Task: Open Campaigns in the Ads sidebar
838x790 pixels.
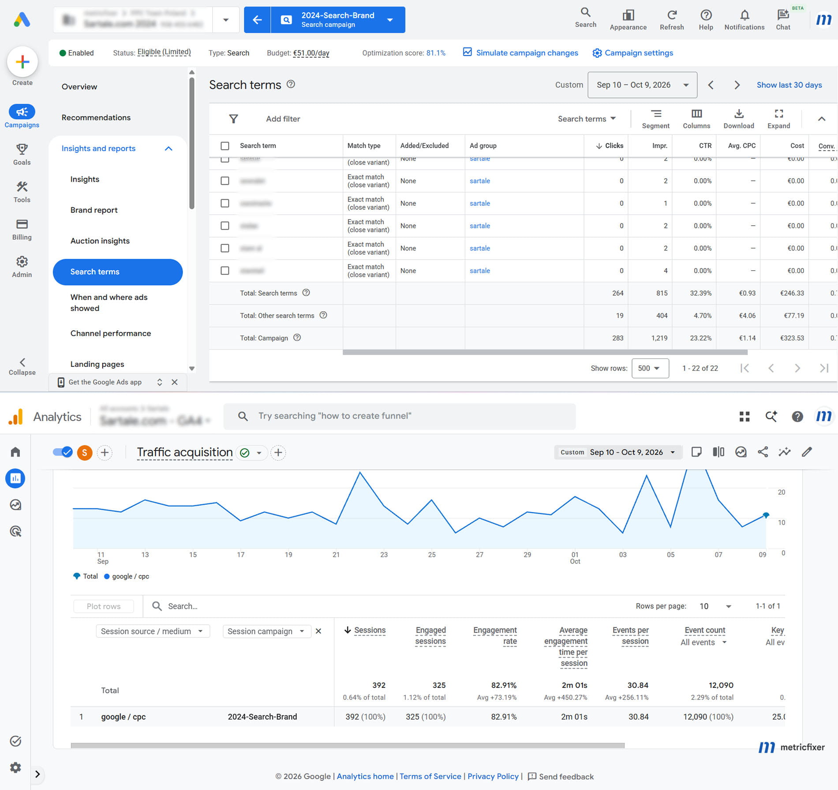Action: click(x=22, y=117)
